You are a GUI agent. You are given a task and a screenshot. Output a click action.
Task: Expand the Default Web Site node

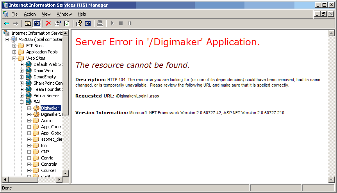(x=22, y=64)
